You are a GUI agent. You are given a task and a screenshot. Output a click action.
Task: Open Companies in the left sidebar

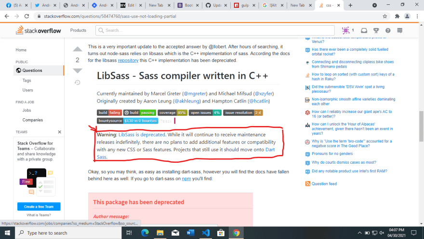(32, 120)
